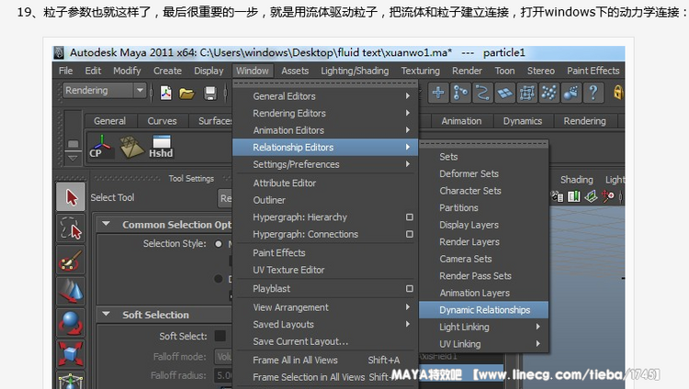Click the yellow padlock icon
689x389 pixels.
coord(618,92)
